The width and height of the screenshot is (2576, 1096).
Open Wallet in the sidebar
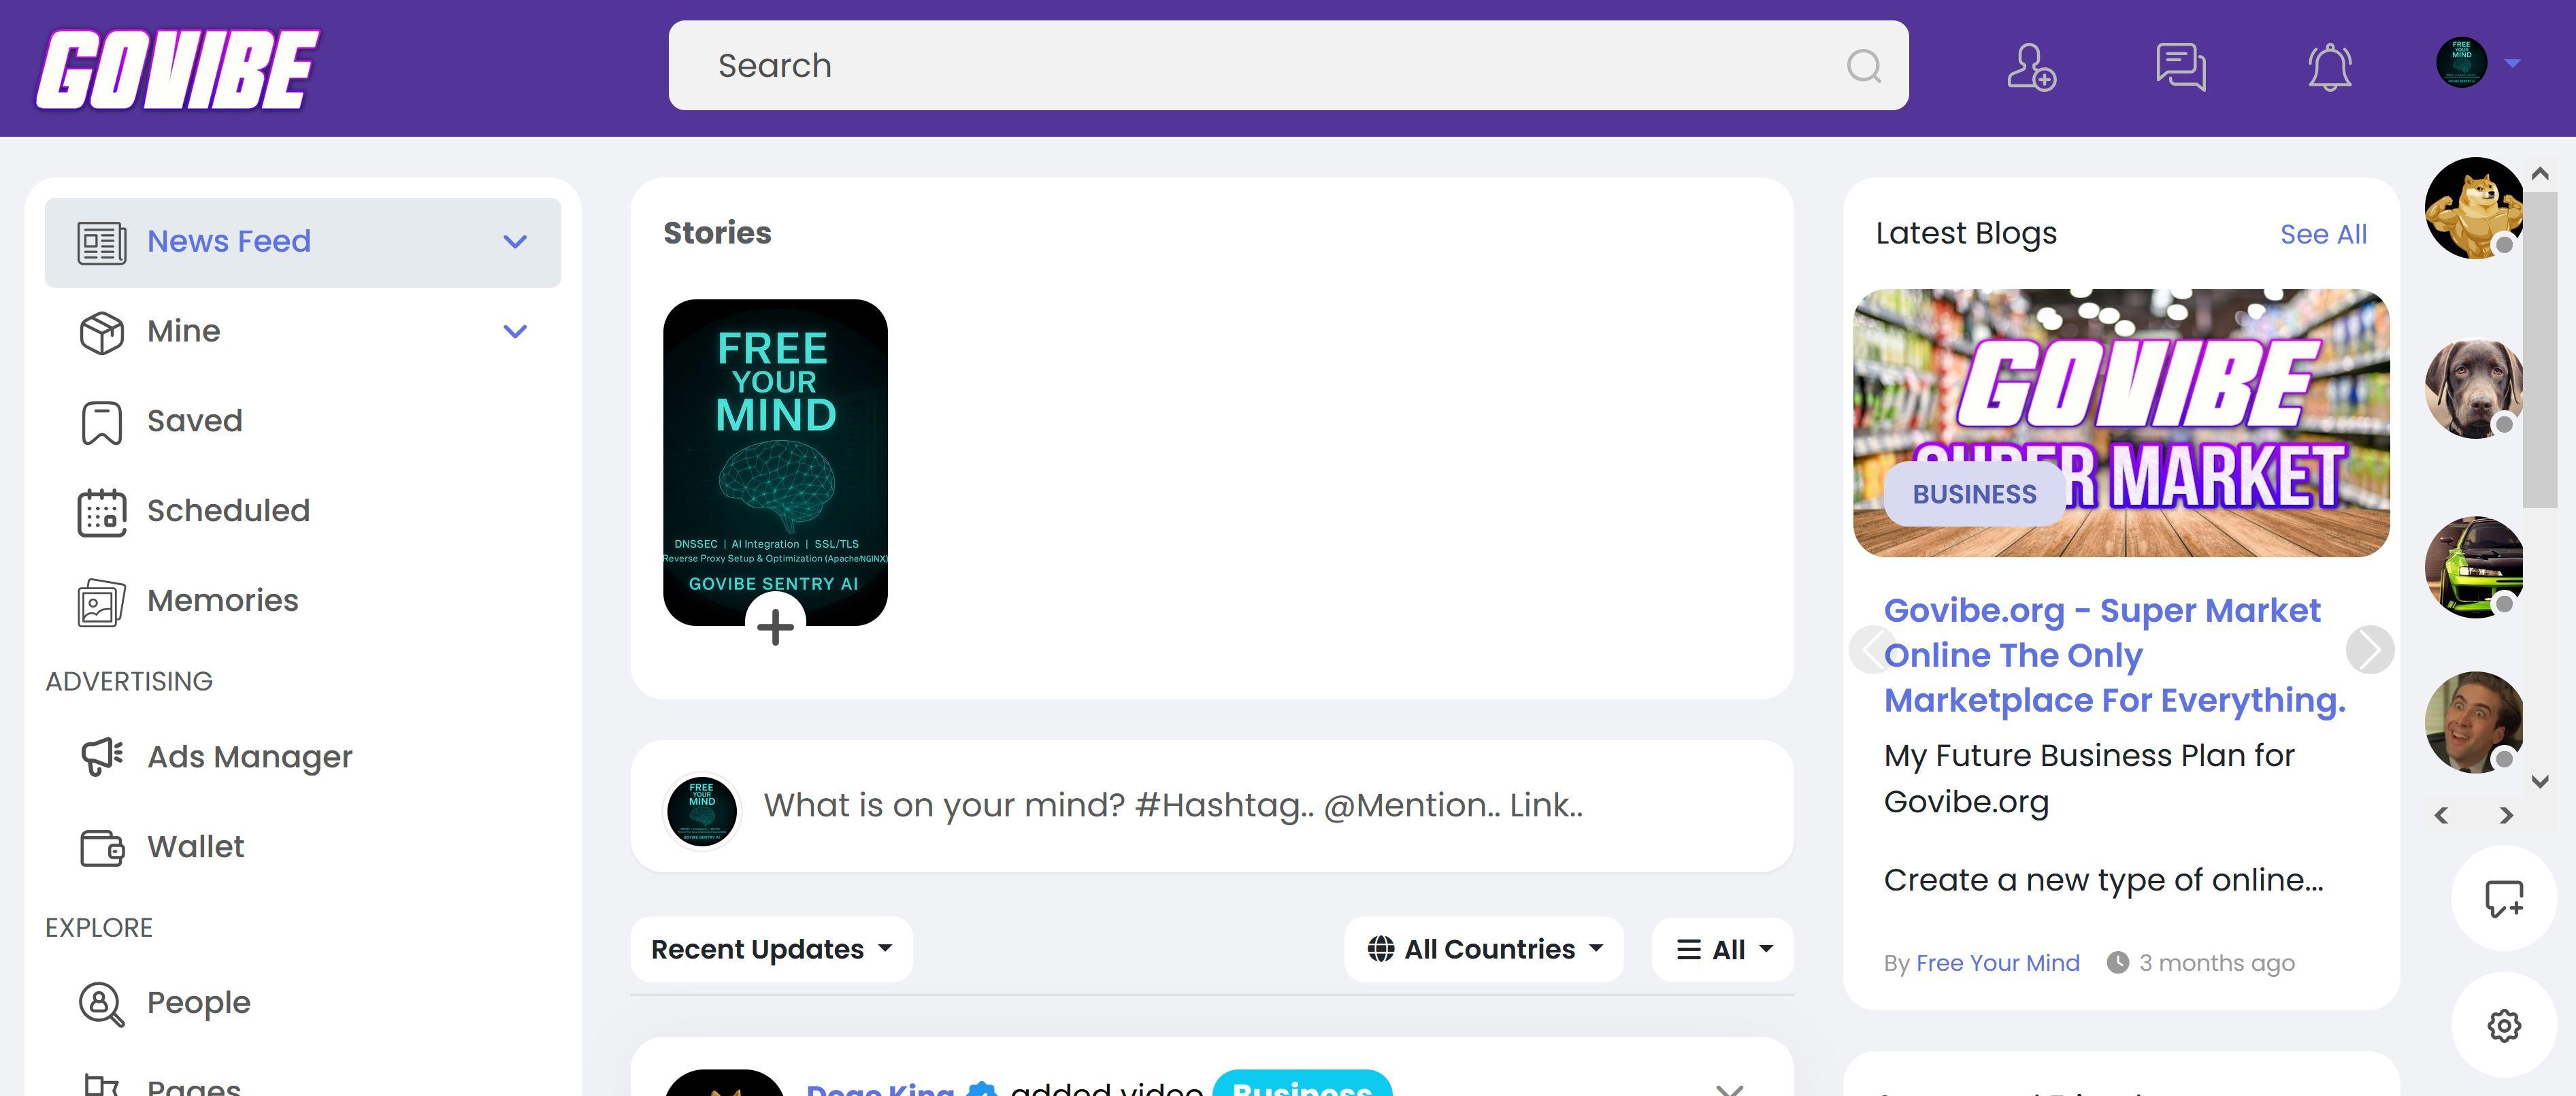(195, 847)
